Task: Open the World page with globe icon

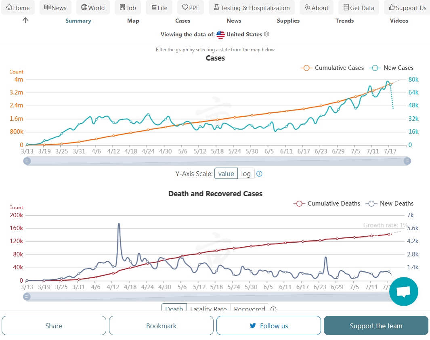Action: tap(93, 8)
